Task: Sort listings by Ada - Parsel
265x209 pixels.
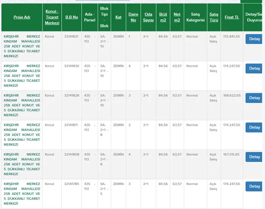Action: [89, 17]
